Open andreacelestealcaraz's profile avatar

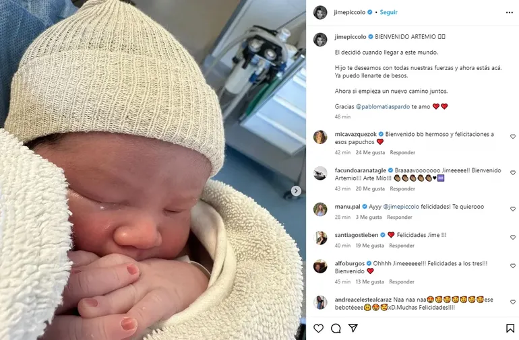pyautogui.click(x=320, y=302)
